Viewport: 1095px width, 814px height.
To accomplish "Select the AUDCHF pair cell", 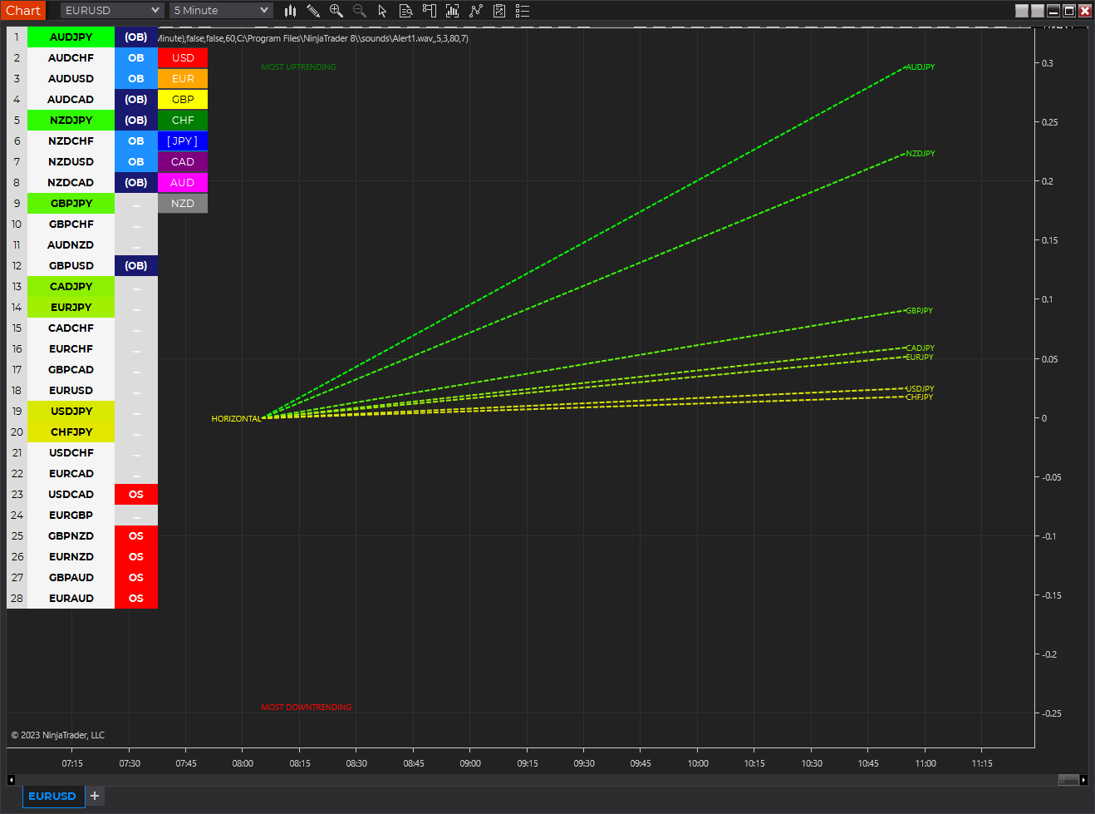I will (x=71, y=57).
